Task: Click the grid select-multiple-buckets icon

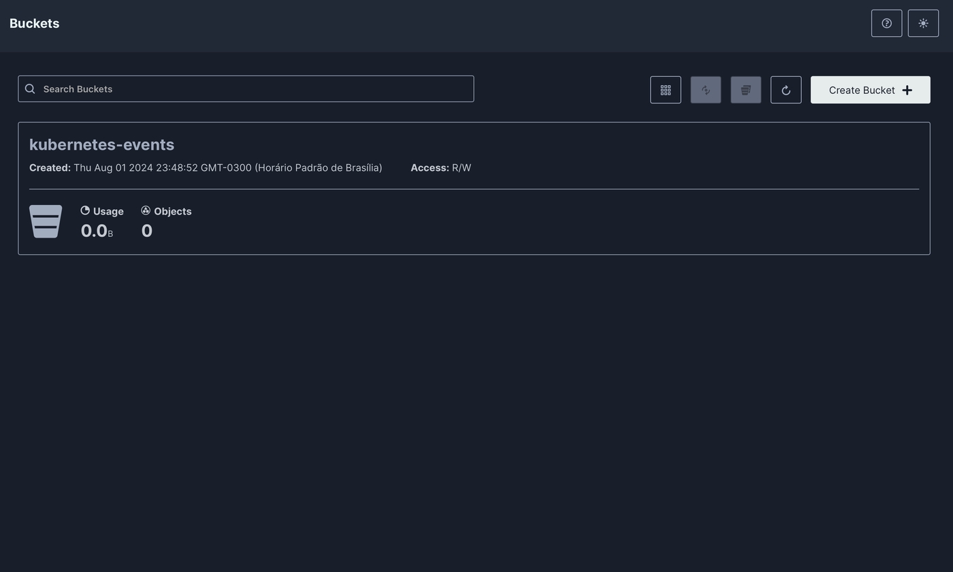Action: pos(665,90)
